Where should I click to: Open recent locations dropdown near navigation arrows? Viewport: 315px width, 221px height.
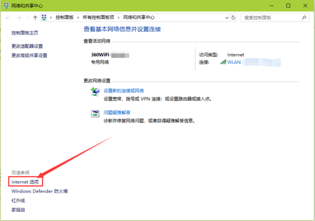point(27,17)
